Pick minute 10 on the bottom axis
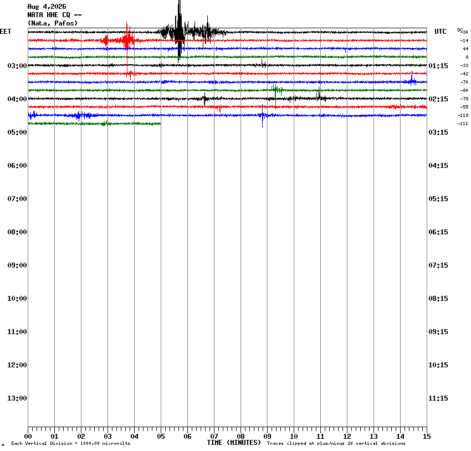Viewport: 471px width, 451px height. click(x=294, y=437)
